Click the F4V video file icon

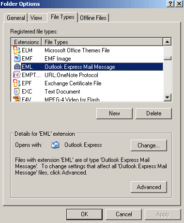pos(17,99)
